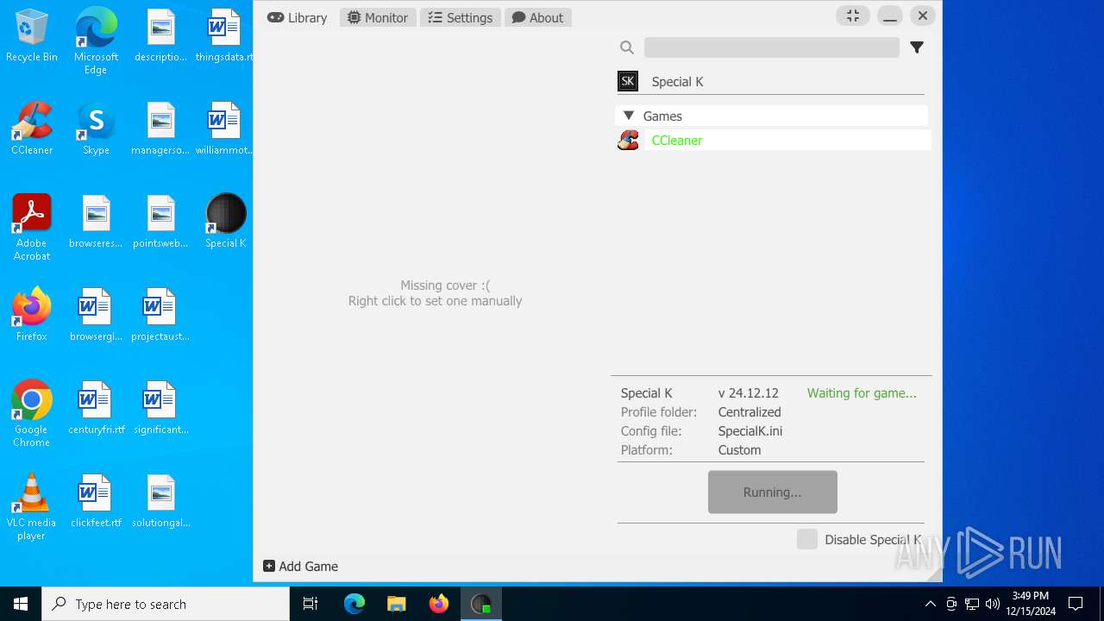
Task: Minimize the Special K window
Action: [x=890, y=16]
